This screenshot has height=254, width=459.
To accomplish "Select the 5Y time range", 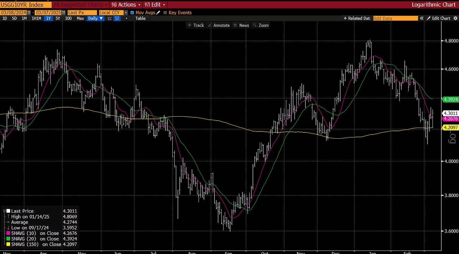I will [x=58, y=18].
